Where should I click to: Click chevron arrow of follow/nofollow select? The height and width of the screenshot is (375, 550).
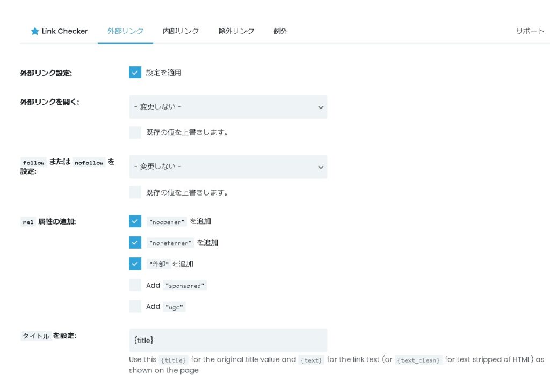coord(321,168)
